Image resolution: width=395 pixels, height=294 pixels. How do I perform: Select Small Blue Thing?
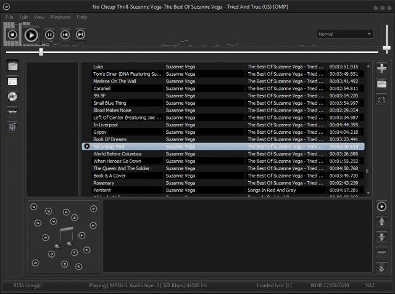pyautogui.click(x=223, y=103)
